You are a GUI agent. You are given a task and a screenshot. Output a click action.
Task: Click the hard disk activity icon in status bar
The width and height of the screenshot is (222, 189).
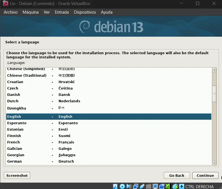115,186
